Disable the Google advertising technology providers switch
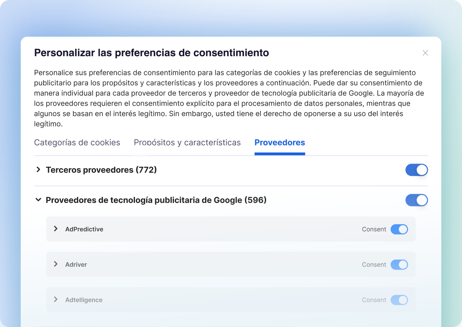Image resolution: width=462 pixels, height=327 pixels. pos(416,200)
